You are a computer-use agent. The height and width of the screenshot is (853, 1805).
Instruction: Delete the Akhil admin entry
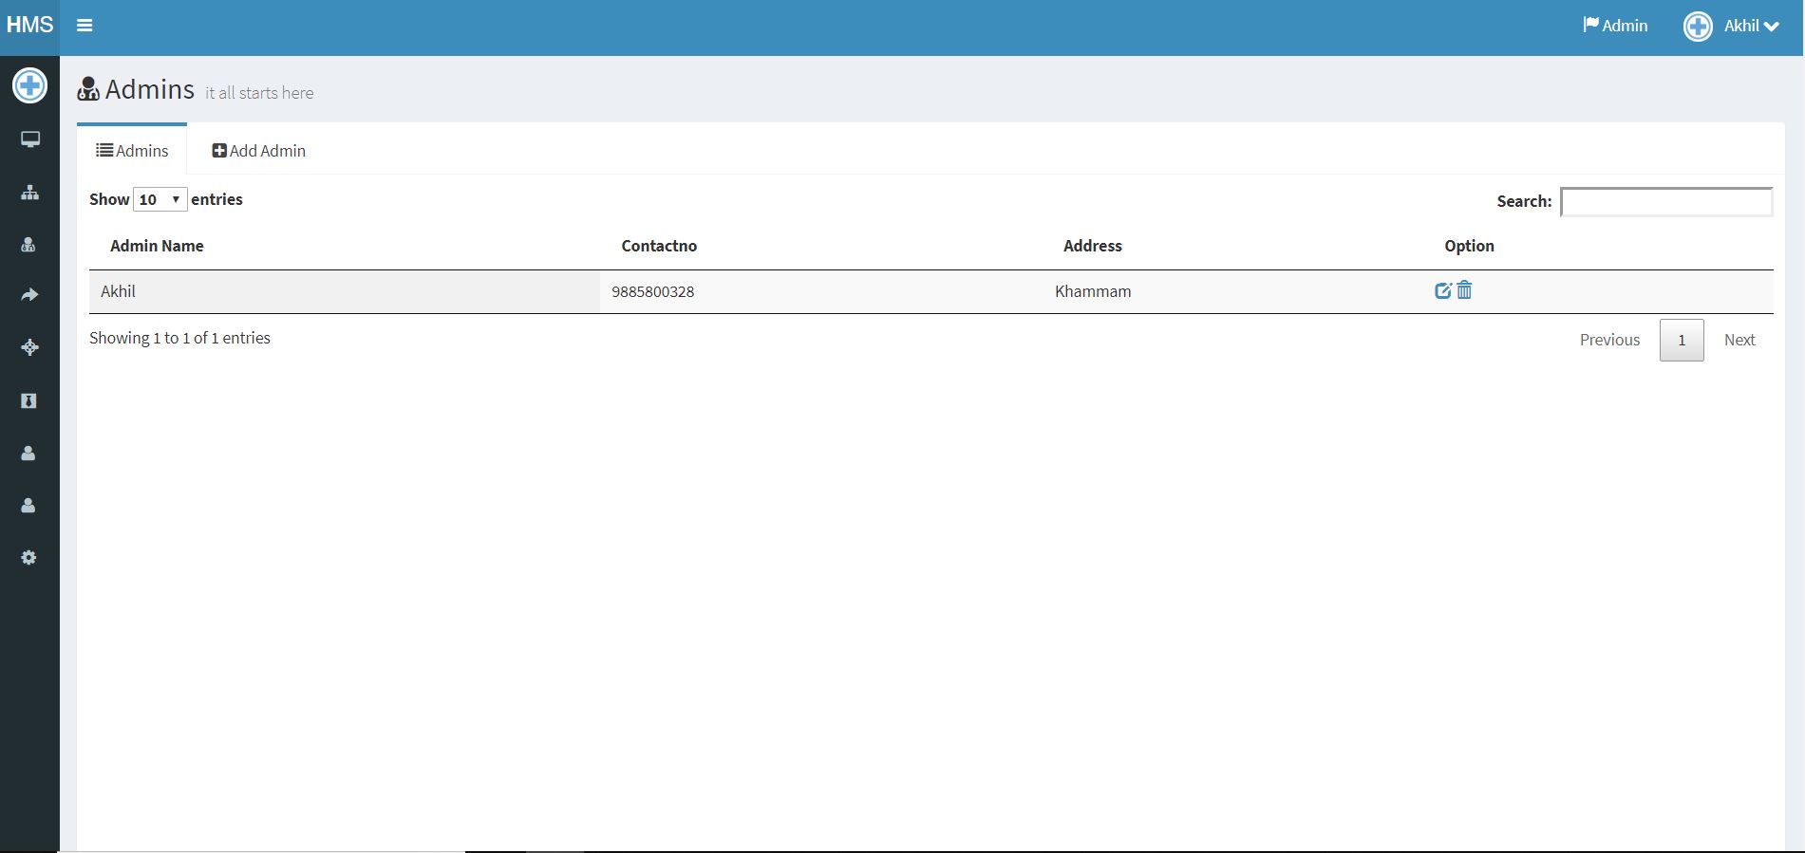[1464, 290]
